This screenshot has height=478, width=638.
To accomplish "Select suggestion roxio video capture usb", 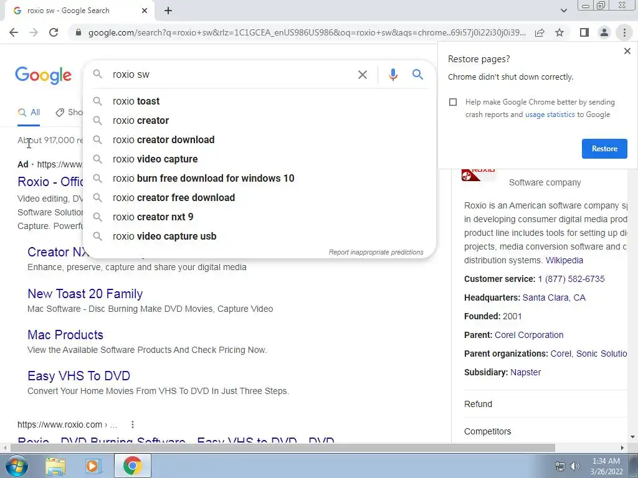I will click(260, 236).
